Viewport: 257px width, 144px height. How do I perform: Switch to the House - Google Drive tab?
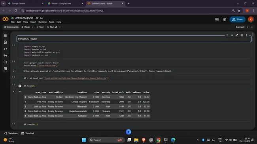66,4
